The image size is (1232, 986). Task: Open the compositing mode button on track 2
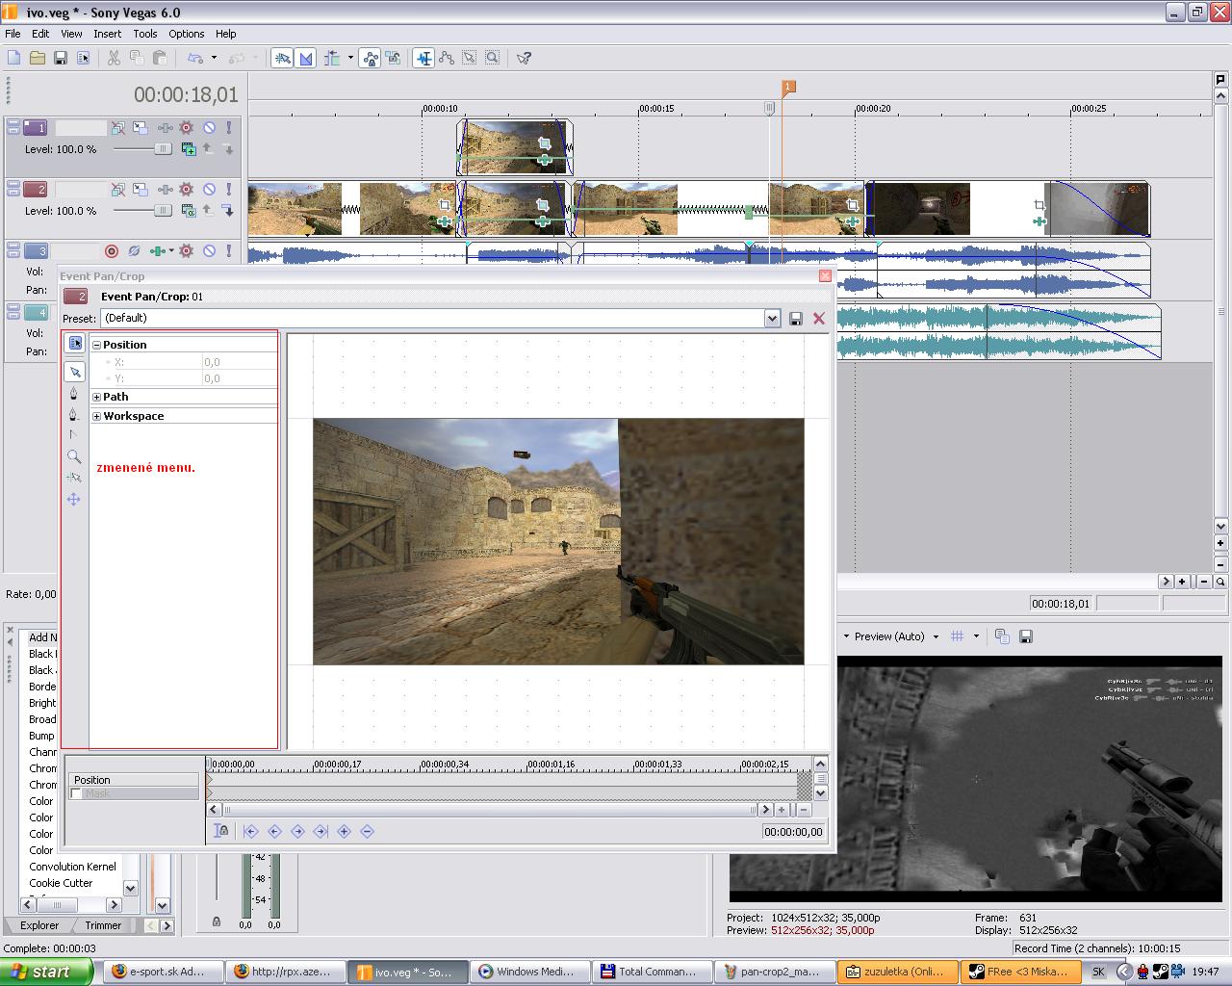[189, 211]
